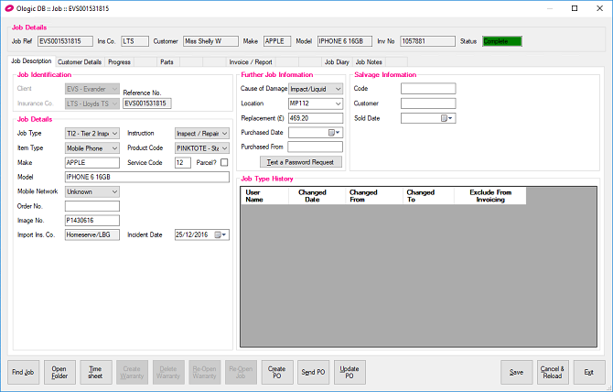The width and height of the screenshot is (613, 392).
Task: Click the Ologic DB app icon
Action: click(x=10, y=8)
